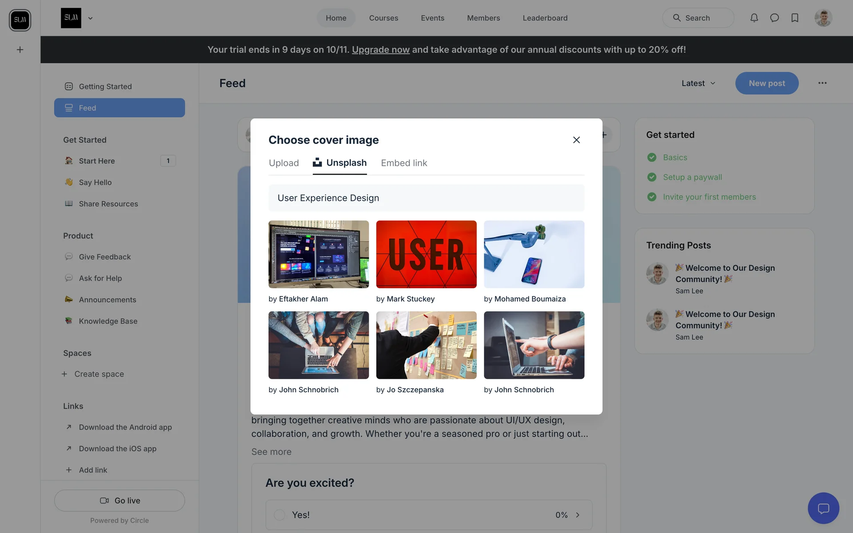Click the Go live button

tap(120, 501)
